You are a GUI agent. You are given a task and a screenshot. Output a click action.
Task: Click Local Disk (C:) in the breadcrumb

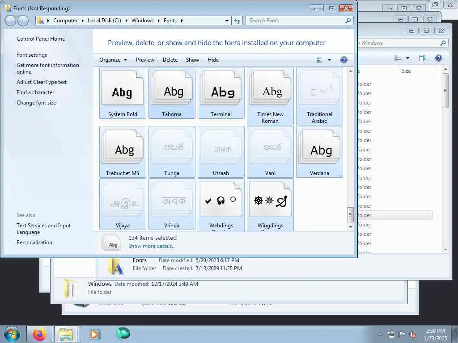104,21
